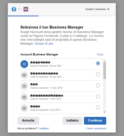
Task: Click briefcase icon for account created 6 set 2019
Action: coord(24,108)
